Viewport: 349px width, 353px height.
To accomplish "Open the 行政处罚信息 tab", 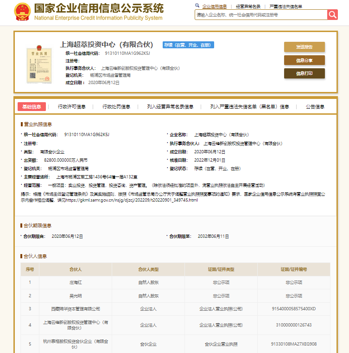I will pyautogui.click(x=116, y=107).
